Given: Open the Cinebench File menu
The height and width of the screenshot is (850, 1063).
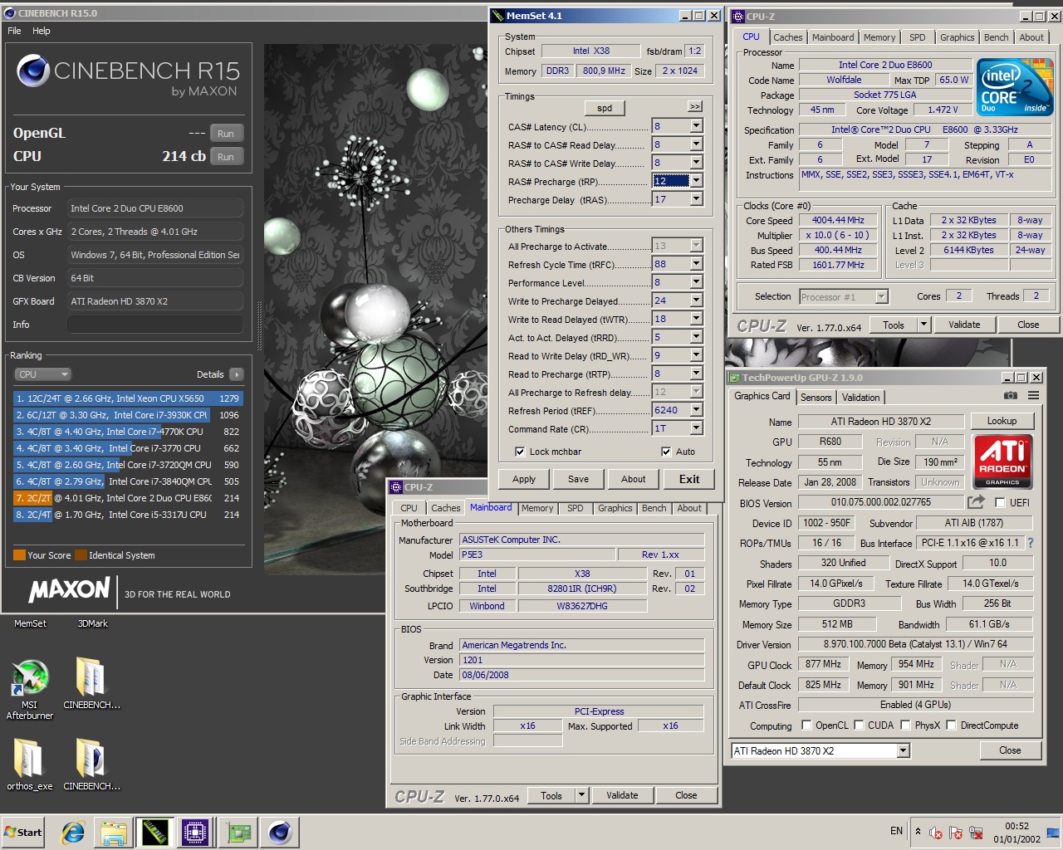Looking at the screenshot, I should (14, 31).
